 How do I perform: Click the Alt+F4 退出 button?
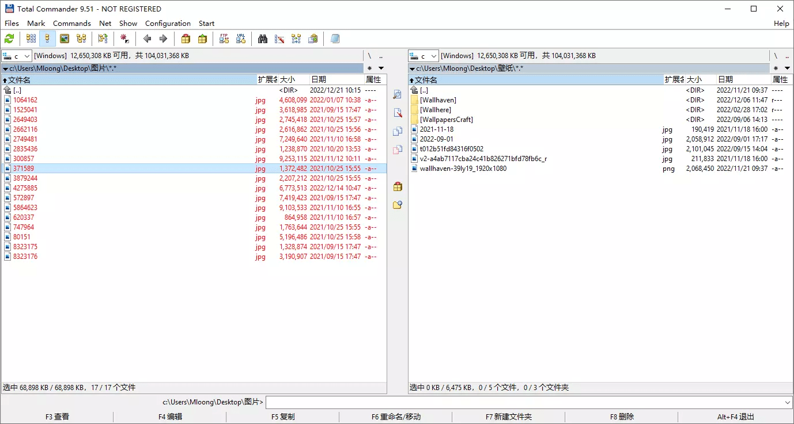736,417
